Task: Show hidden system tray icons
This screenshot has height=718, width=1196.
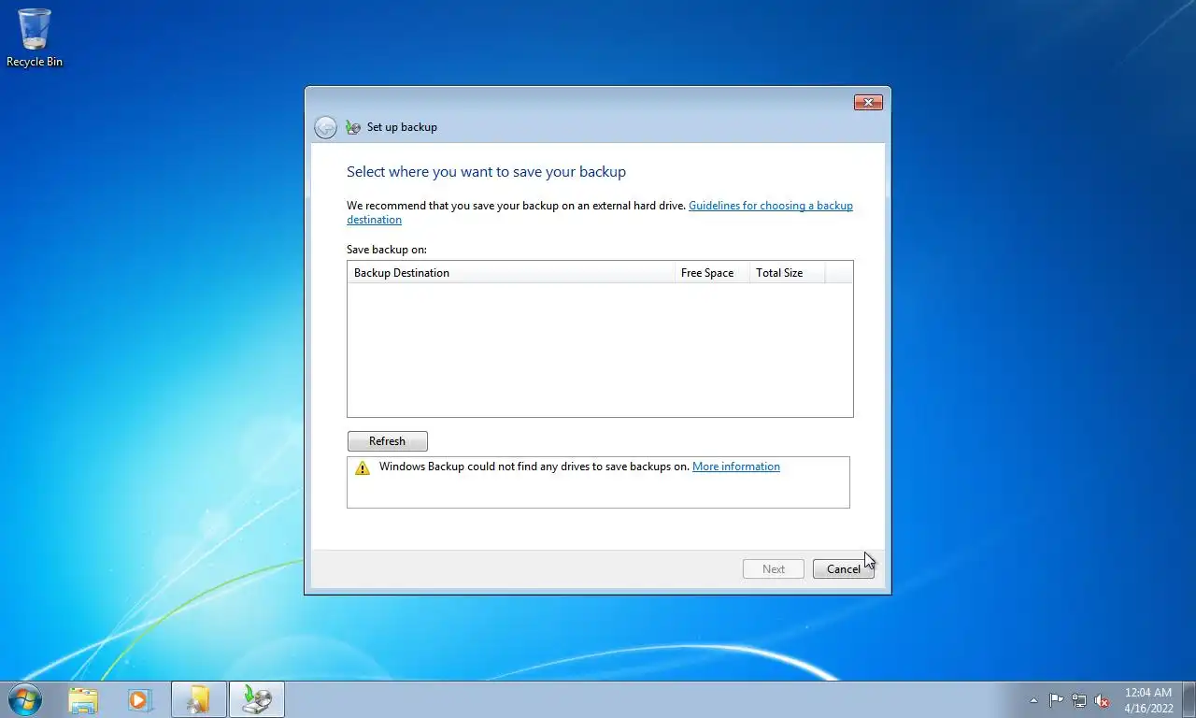Action: [x=1033, y=700]
